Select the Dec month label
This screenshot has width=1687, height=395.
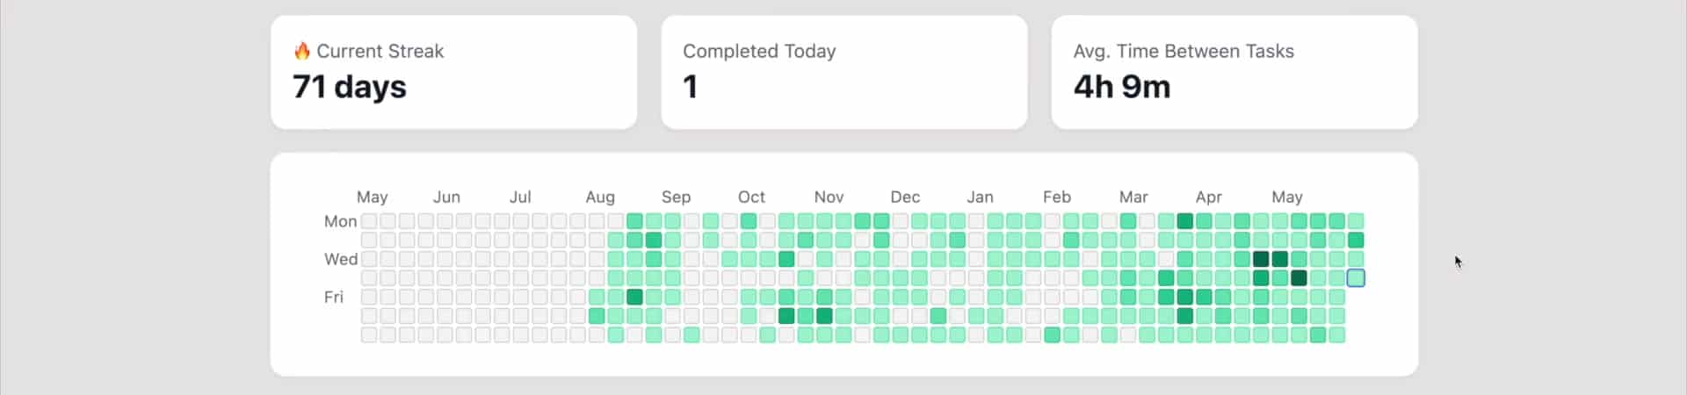(x=905, y=197)
